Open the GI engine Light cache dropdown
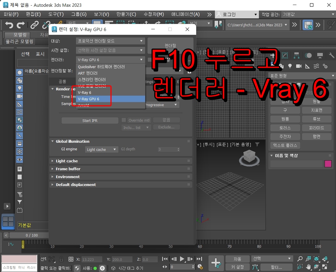 coord(101,149)
